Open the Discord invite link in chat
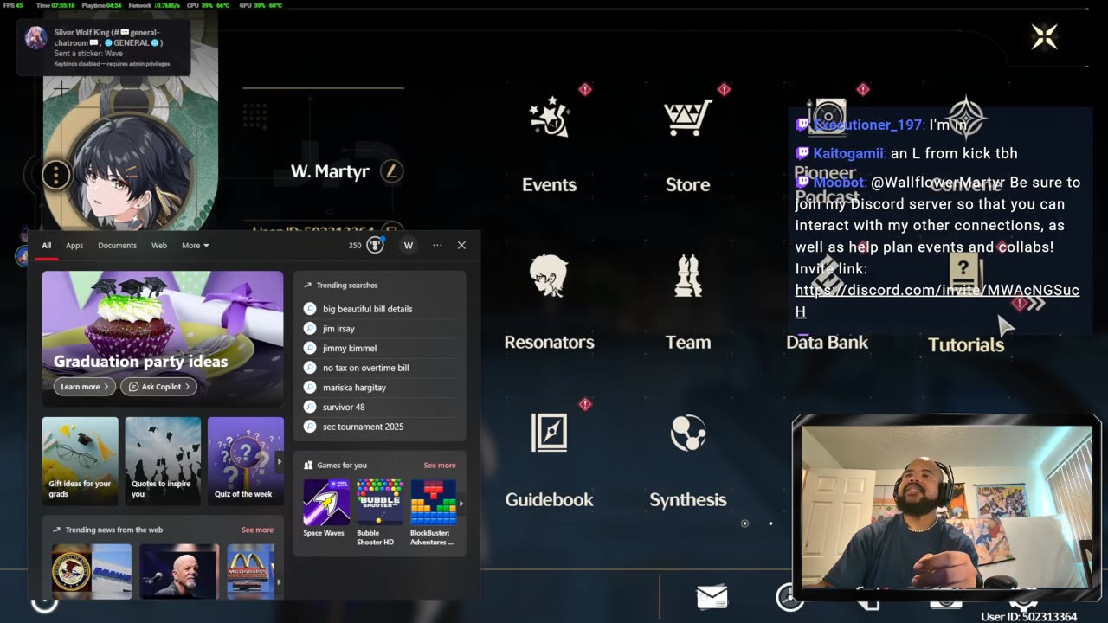The width and height of the screenshot is (1108, 623). coord(937,300)
